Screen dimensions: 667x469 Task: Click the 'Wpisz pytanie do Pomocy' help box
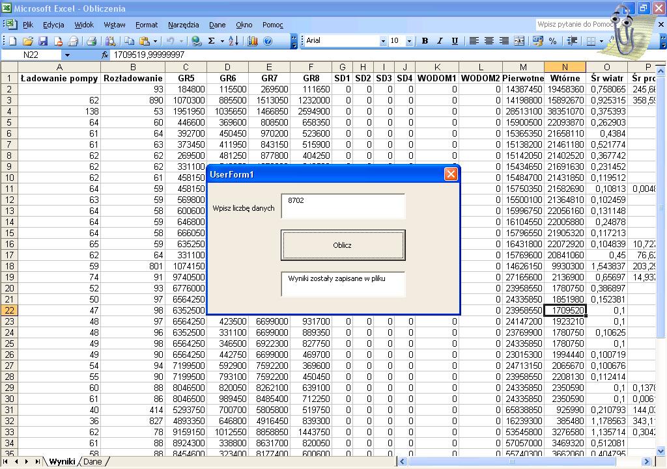575,24
